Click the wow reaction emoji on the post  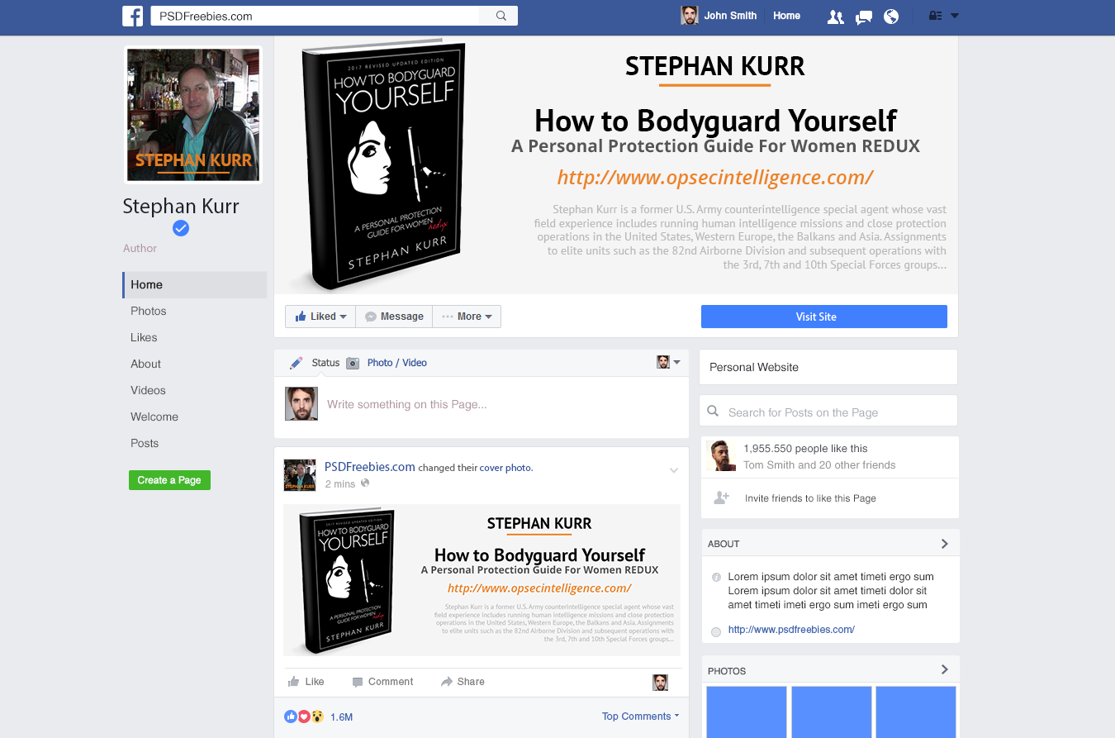(317, 717)
